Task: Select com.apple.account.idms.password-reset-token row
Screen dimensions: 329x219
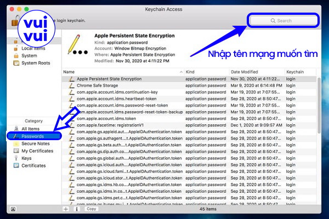Action: tap(189, 106)
